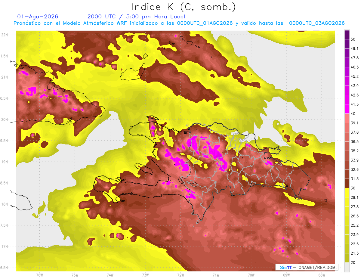Click the olive color band between 20 and 21.3
The width and height of the screenshot is (361, 279).
[x=347, y=258]
